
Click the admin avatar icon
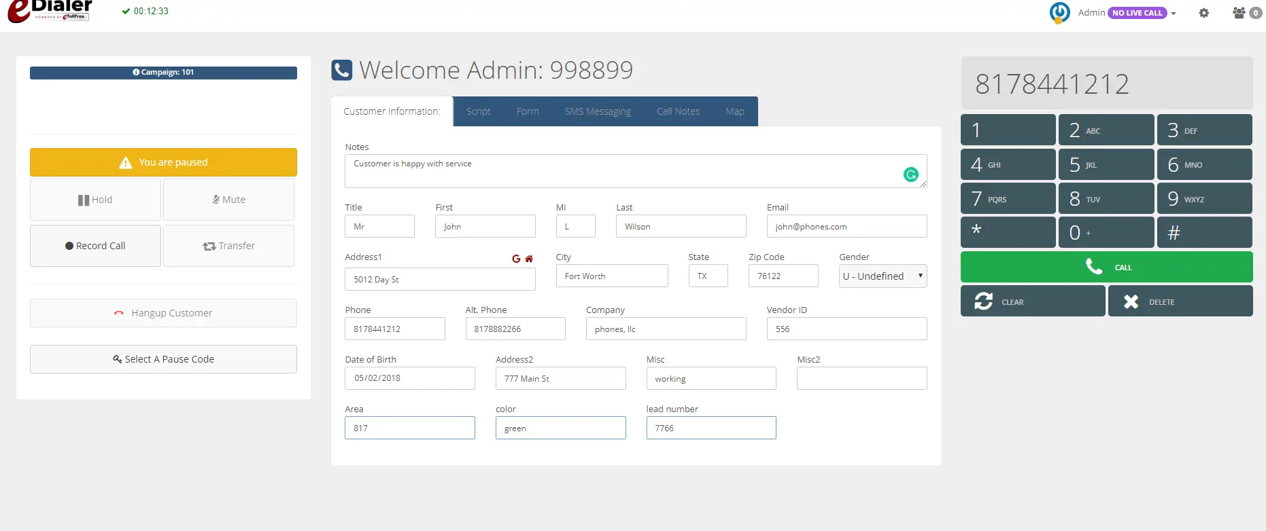point(1059,12)
